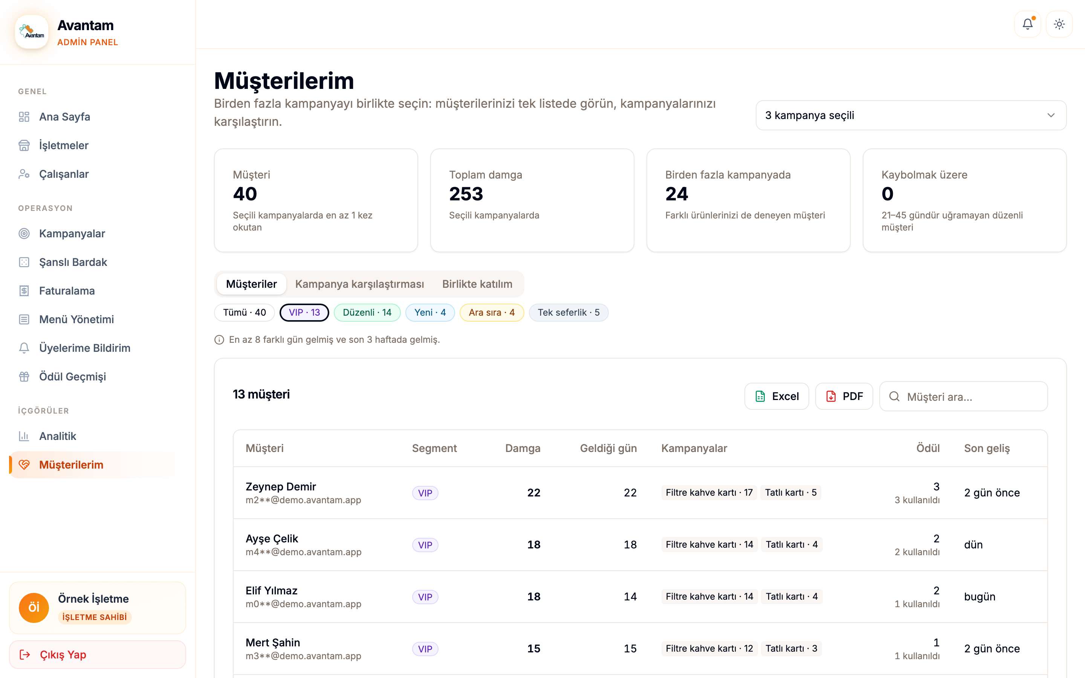
Task: Switch to Kampanya karşılaştırması tab
Action: click(x=359, y=284)
